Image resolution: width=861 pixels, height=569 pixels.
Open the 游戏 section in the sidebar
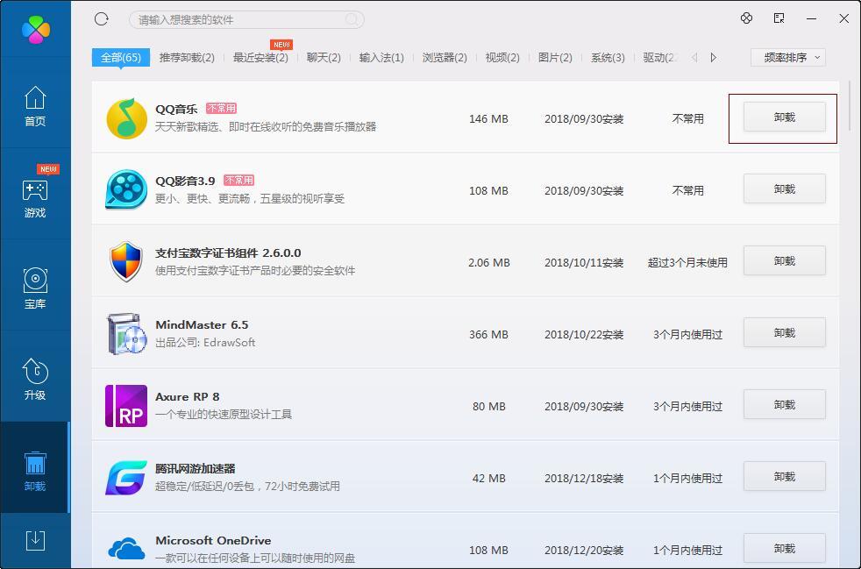pos(34,195)
